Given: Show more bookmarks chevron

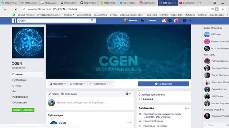Looking at the screenshot, I should point(228,15).
